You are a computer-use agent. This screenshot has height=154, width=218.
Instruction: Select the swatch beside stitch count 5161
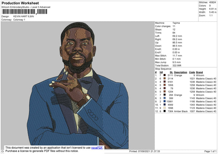[x=165, y=82]
